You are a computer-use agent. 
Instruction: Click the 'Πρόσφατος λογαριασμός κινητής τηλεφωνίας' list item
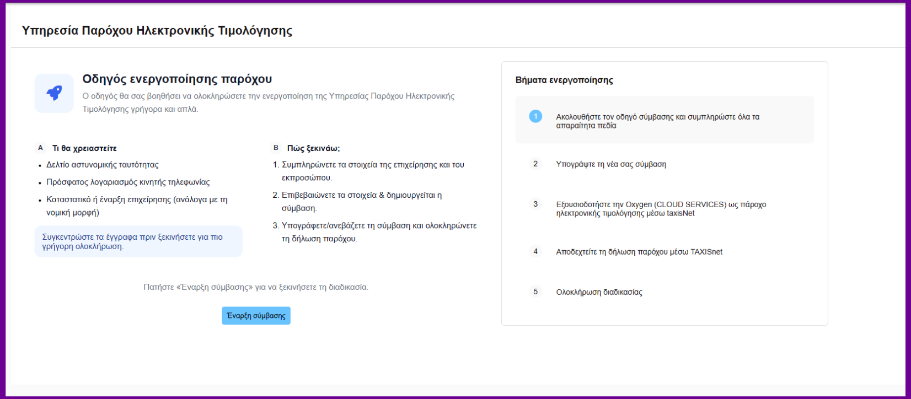(x=128, y=182)
